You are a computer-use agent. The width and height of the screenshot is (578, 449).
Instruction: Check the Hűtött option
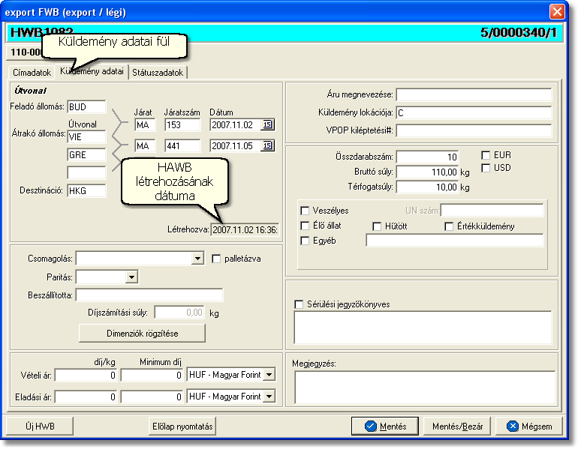click(x=376, y=226)
